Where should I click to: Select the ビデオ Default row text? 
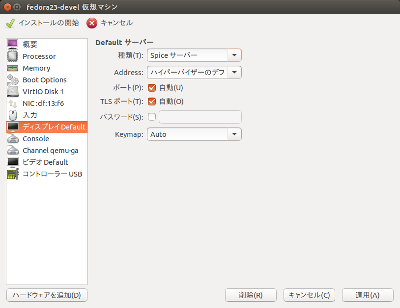45,162
